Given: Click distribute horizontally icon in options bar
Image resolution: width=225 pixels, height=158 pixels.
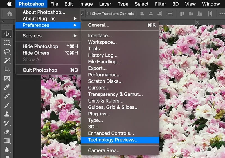Looking at the screenshot, I should (x=210, y=14).
